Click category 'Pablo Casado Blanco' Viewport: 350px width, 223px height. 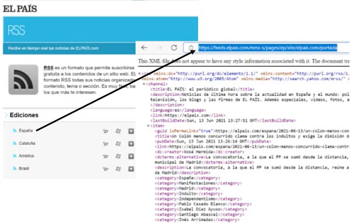tap(202, 204)
